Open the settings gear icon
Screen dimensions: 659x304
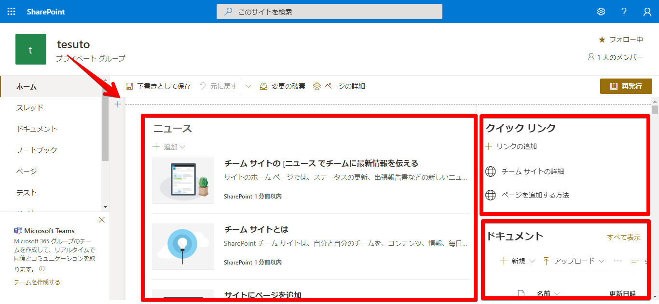click(601, 12)
